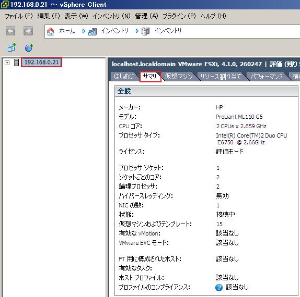Click the ライセンス: label
300x297 pixels.
click(x=132, y=152)
